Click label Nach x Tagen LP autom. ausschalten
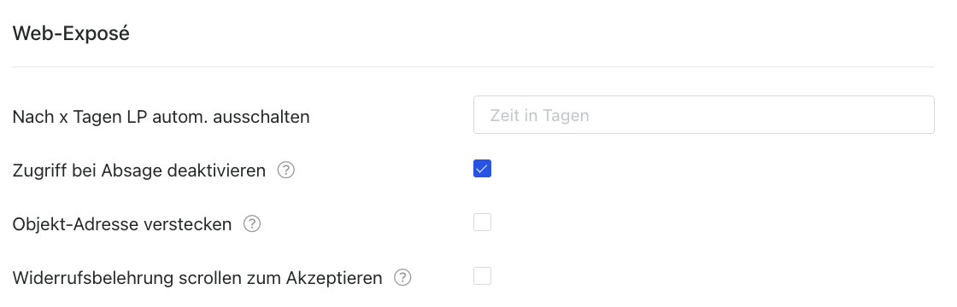 161,116
